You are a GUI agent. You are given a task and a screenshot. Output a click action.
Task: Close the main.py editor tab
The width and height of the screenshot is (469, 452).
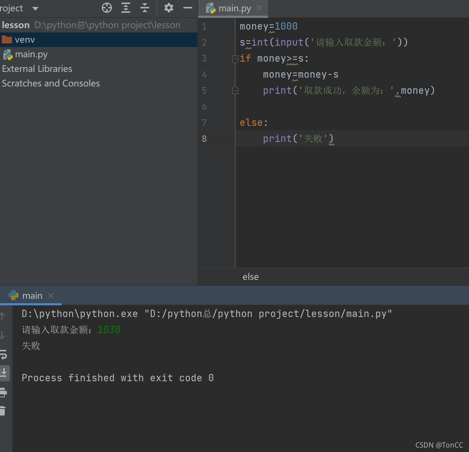coord(259,8)
